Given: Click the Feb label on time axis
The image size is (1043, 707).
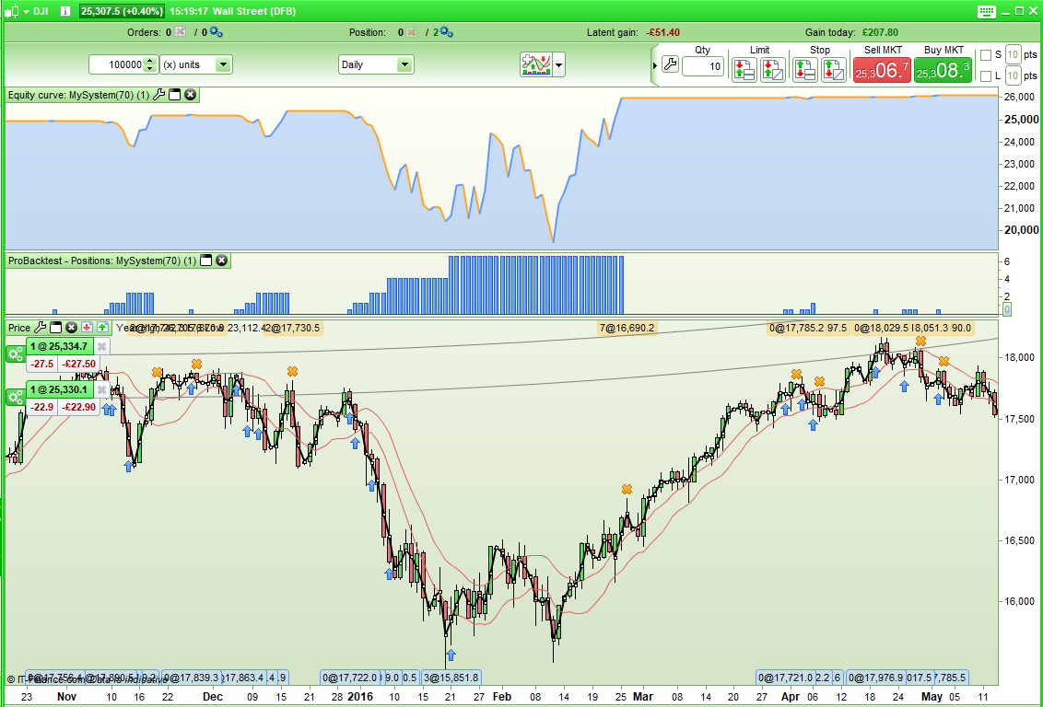Looking at the screenshot, I should click(501, 696).
